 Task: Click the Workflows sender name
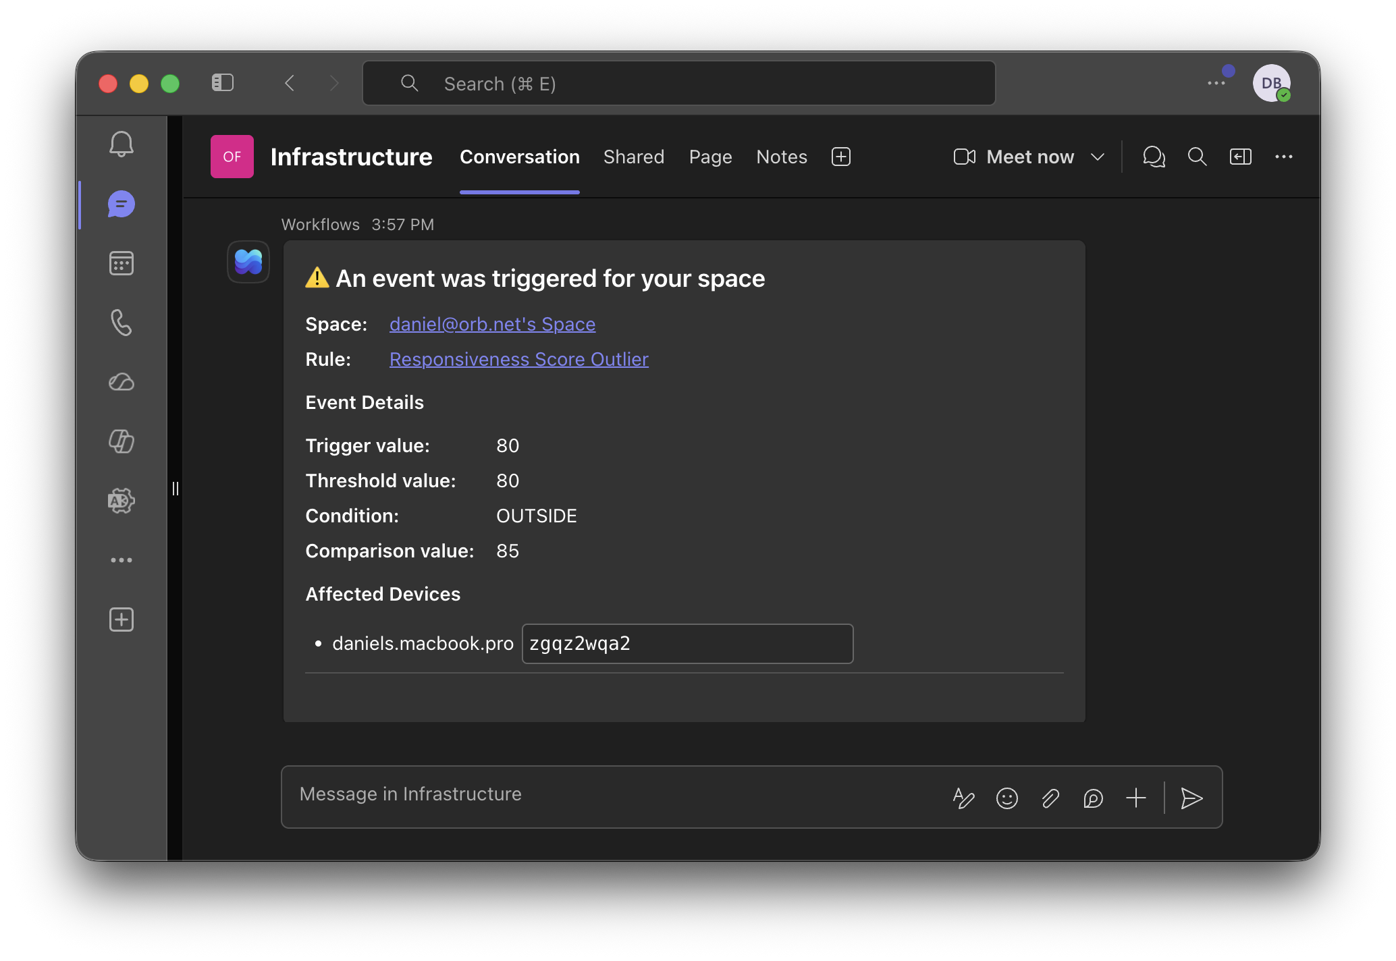coord(320,225)
